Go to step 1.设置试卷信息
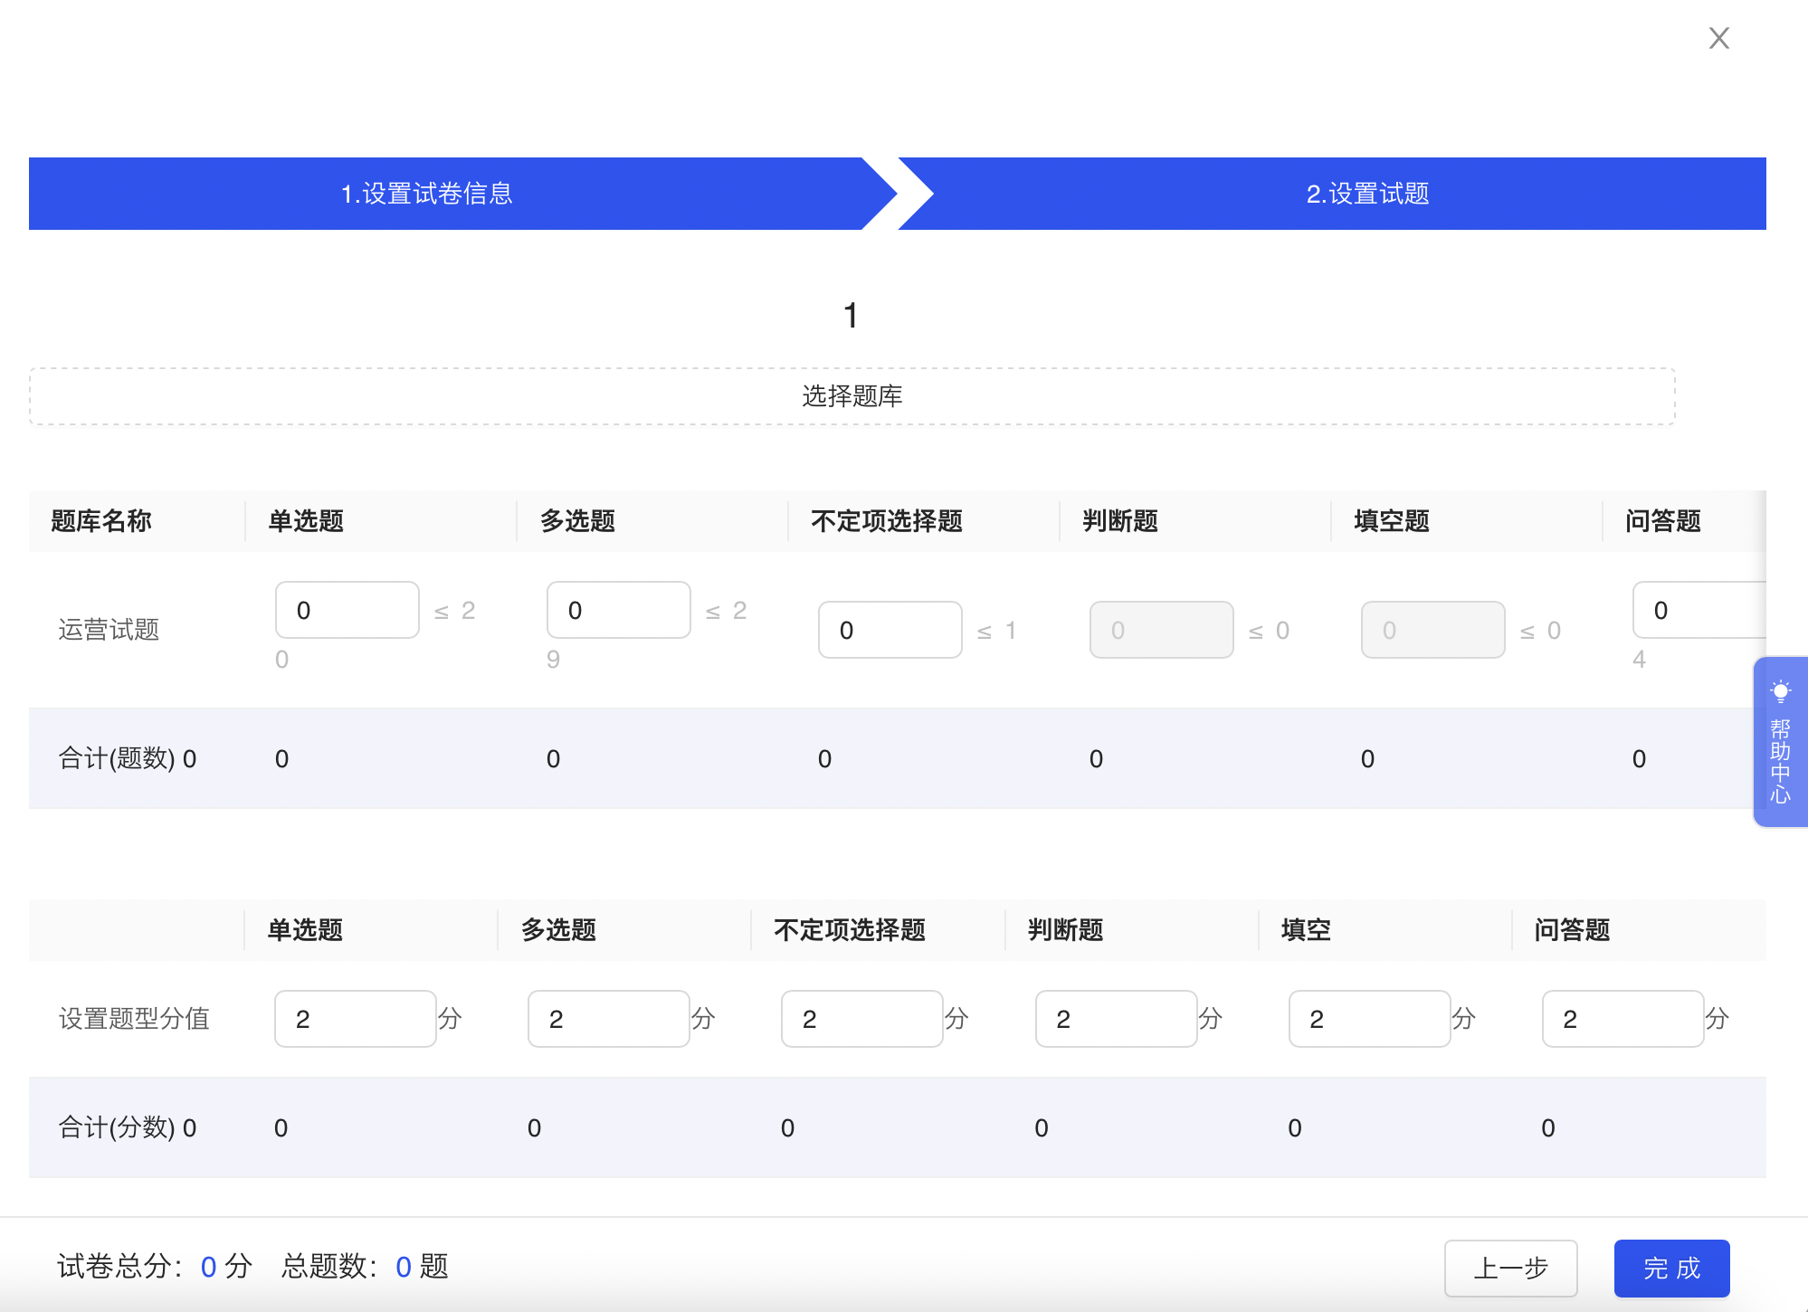 427,194
